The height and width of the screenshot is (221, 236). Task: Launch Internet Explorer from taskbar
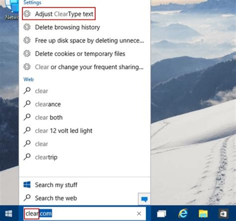tap(183, 213)
